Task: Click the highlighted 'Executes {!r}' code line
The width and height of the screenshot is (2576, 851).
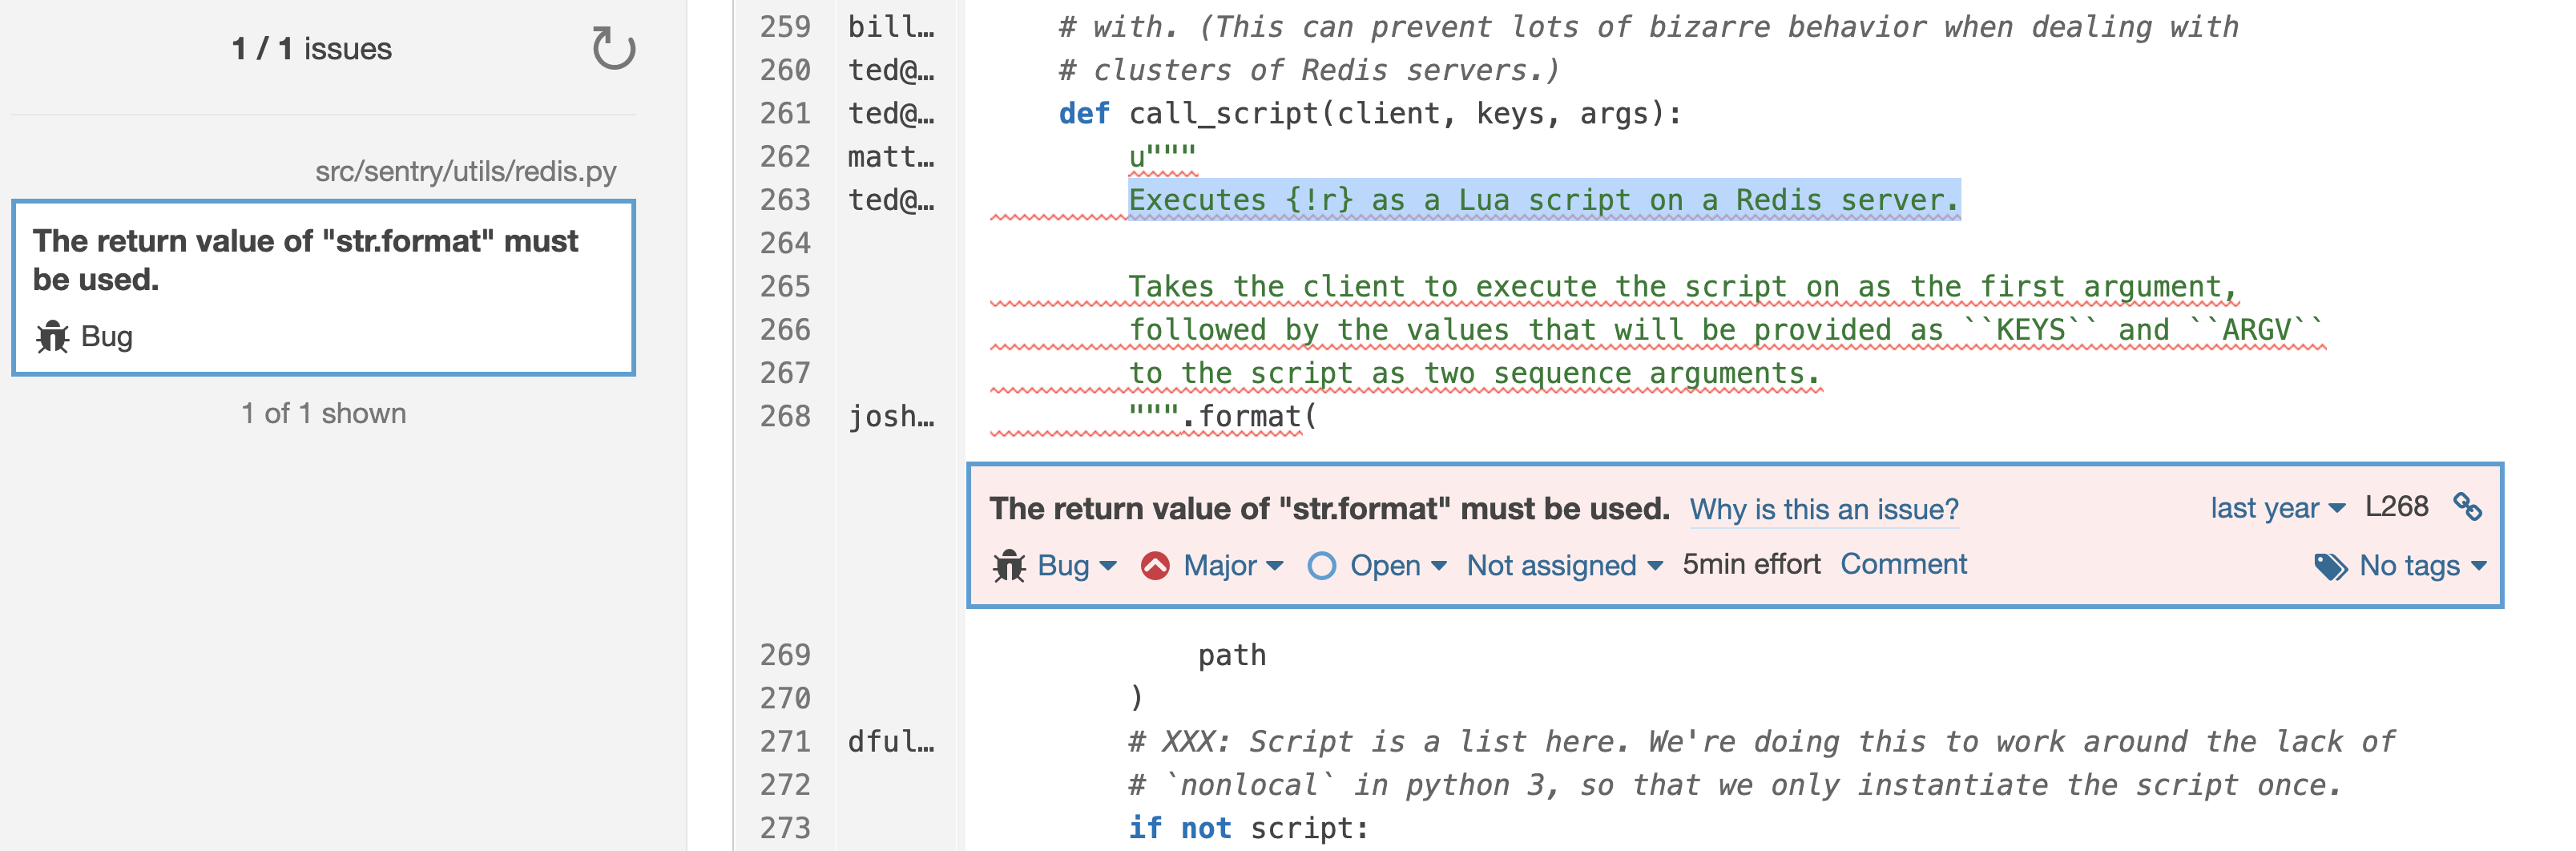Action: point(1544,200)
